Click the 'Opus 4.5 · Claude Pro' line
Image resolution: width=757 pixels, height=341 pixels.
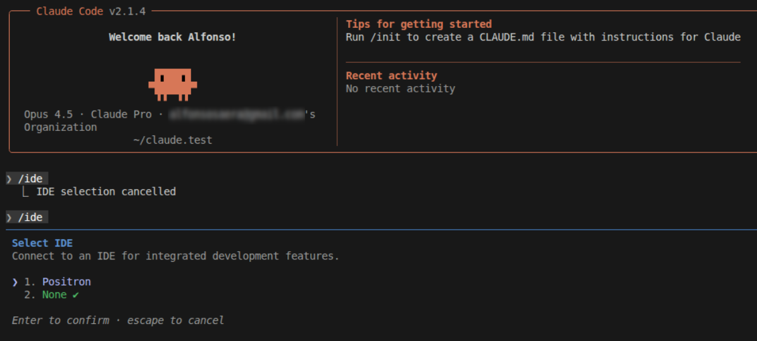[x=170, y=115]
